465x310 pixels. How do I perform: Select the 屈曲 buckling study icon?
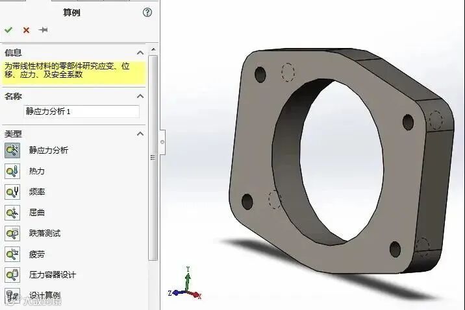[12, 213]
